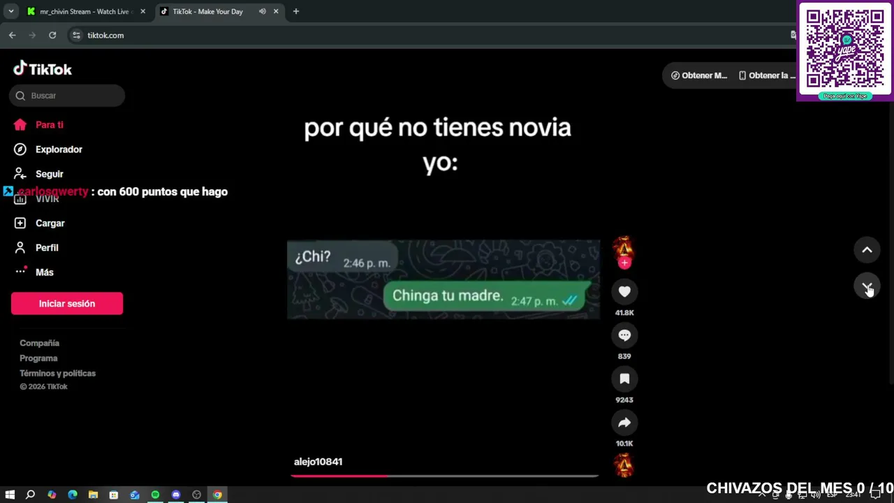Open the tab search dropdown arrow
The height and width of the screenshot is (503, 894).
[x=10, y=11]
